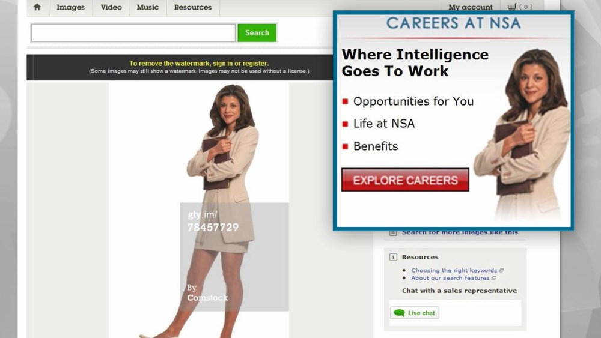601x338 pixels.
Task: Go to the home page icon
Action: [37, 7]
